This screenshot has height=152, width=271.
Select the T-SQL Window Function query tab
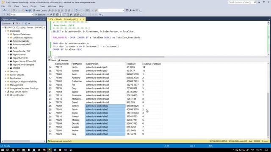[x=63, y=19]
